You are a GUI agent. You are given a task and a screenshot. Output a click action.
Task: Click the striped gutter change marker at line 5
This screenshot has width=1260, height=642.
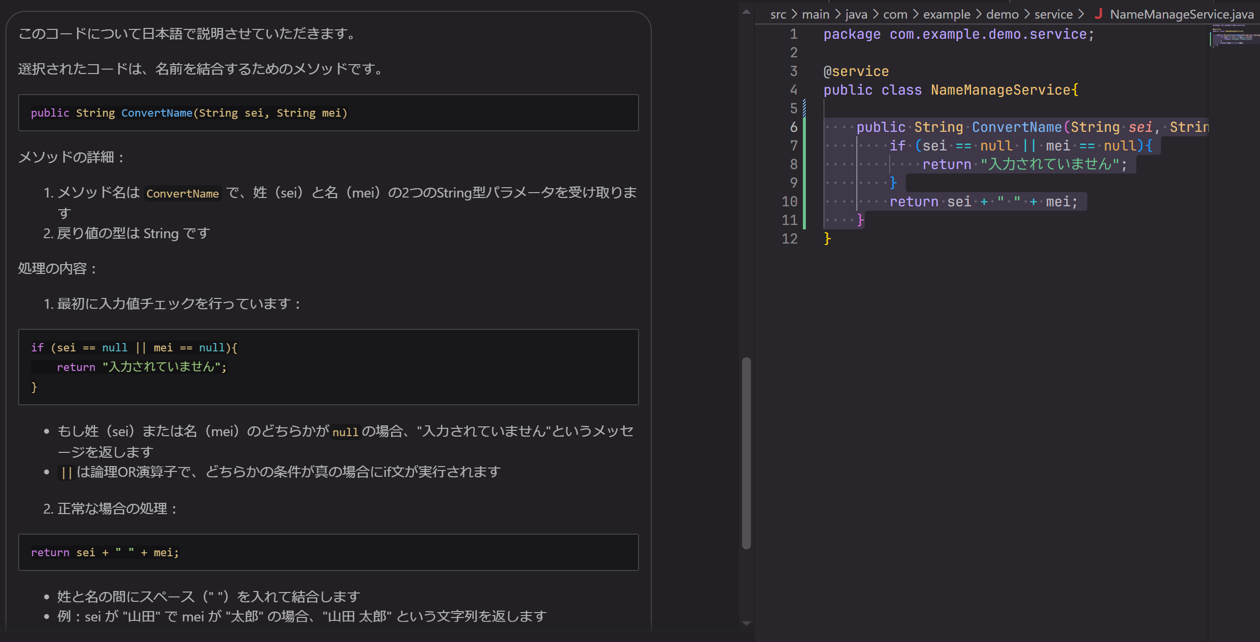coord(804,108)
